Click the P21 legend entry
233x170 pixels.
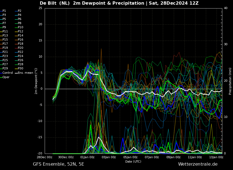click(x=5, y=52)
